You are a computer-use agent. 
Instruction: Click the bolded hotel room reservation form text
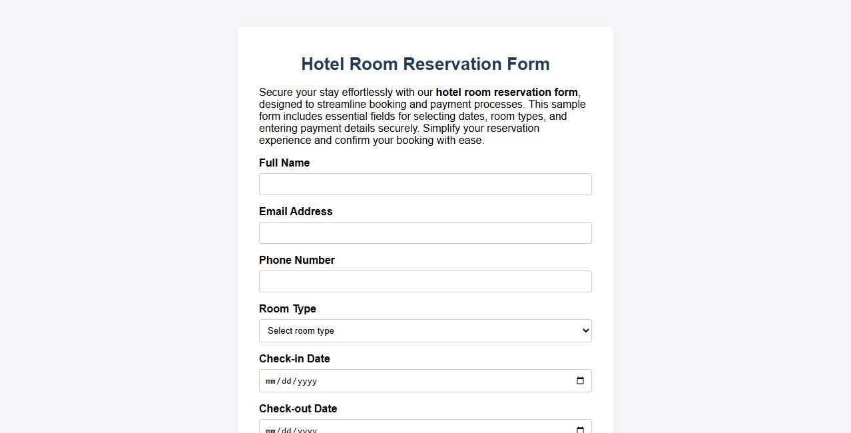[x=507, y=92]
